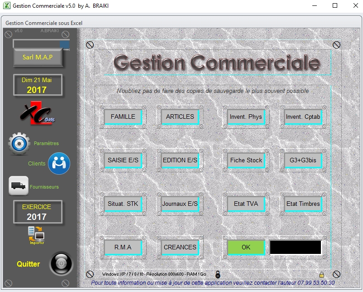
Task: Open the Etat TVA report
Action: coord(247,204)
